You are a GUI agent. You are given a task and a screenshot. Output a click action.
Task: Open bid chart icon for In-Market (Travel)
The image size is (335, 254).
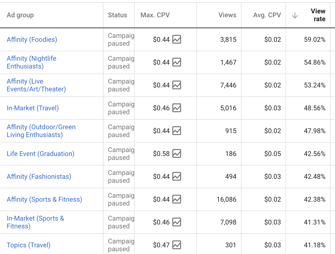177,108
